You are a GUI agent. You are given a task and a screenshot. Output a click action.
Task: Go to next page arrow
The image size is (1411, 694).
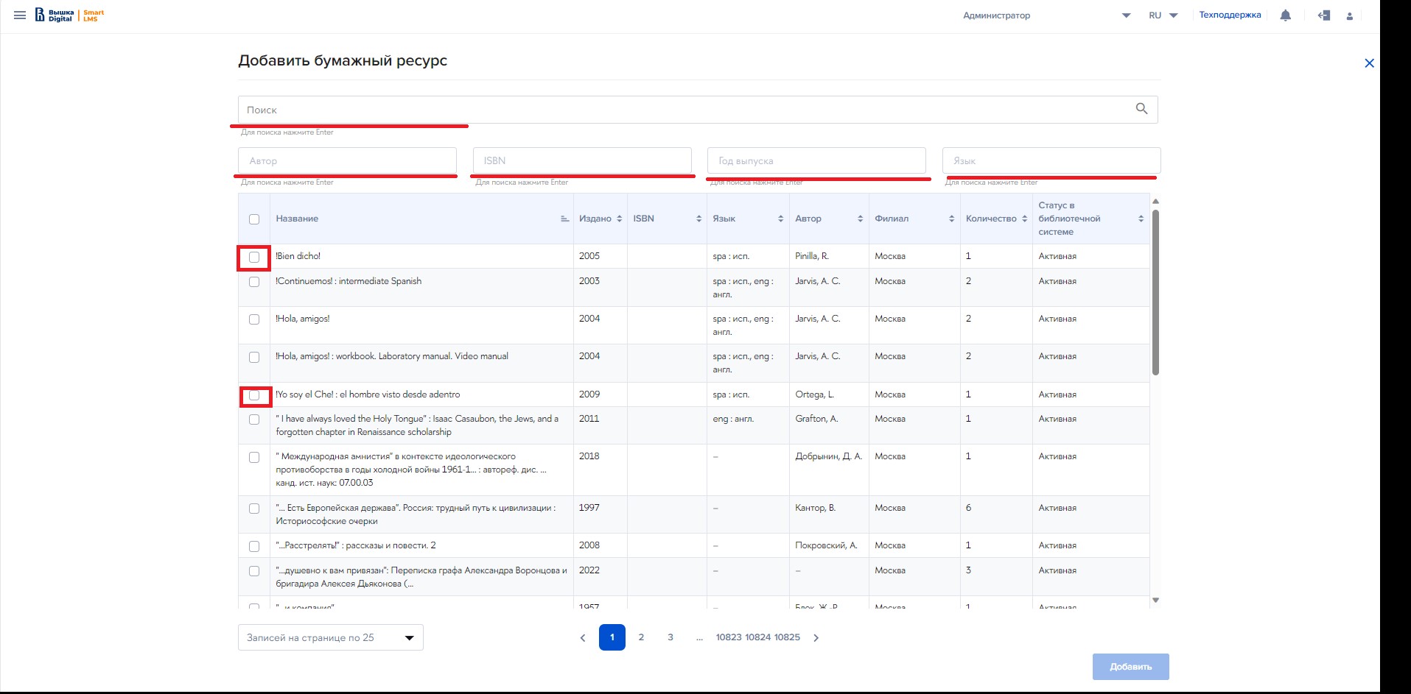[816, 638]
